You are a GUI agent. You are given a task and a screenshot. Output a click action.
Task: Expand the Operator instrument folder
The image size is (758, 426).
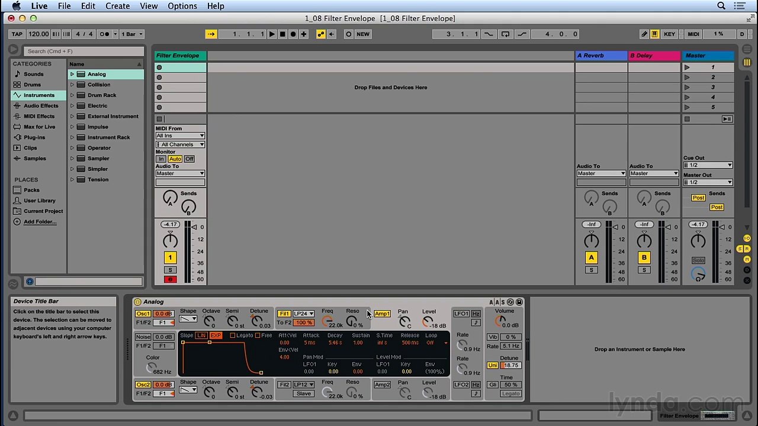tap(72, 148)
